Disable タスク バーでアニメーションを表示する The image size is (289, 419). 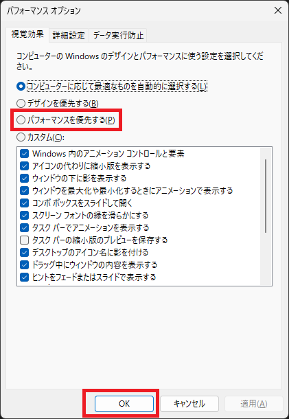tap(24, 228)
